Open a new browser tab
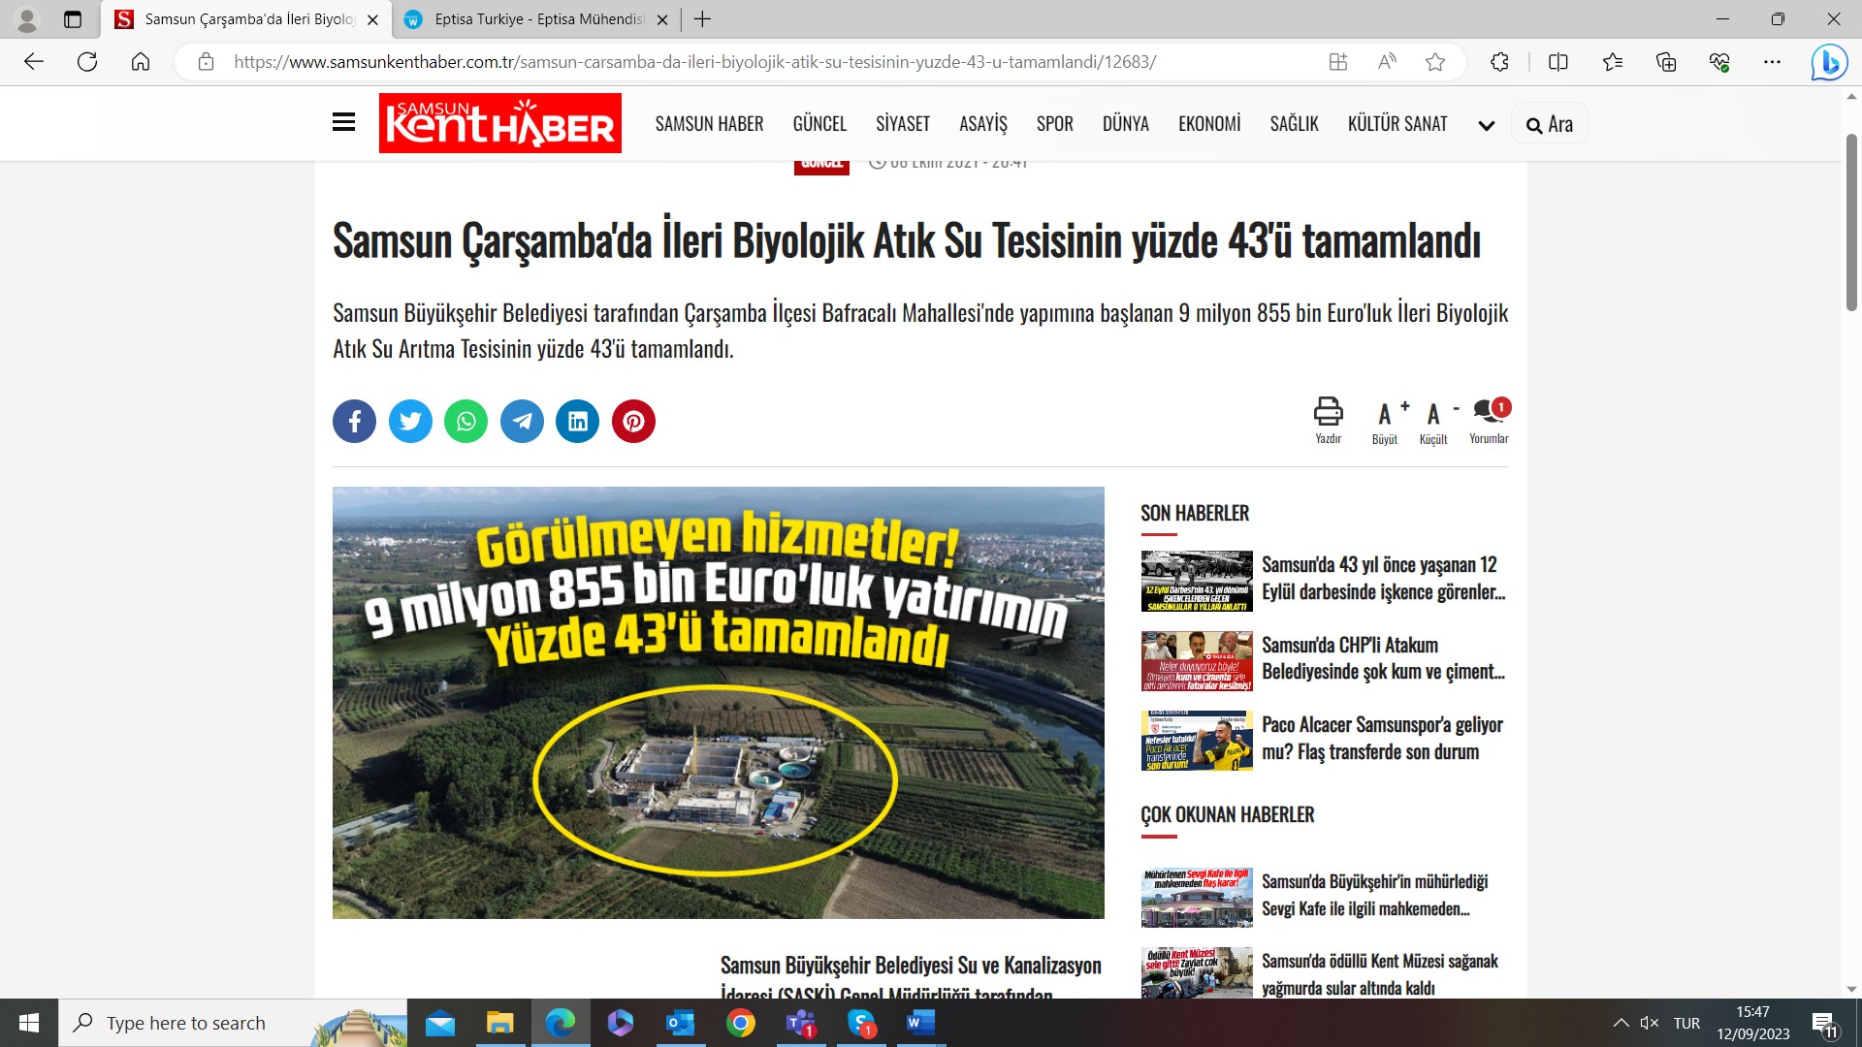 (x=703, y=19)
